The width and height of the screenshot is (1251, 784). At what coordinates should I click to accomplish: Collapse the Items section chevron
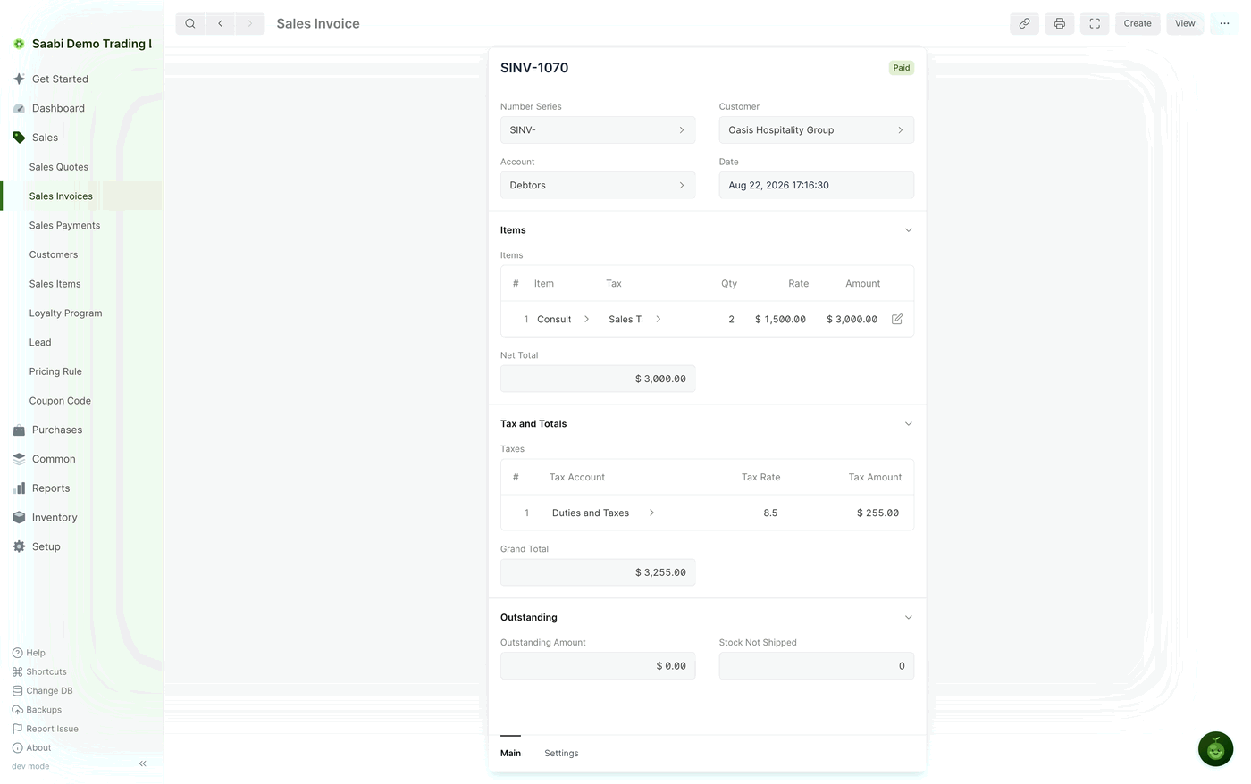click(908, 230)
